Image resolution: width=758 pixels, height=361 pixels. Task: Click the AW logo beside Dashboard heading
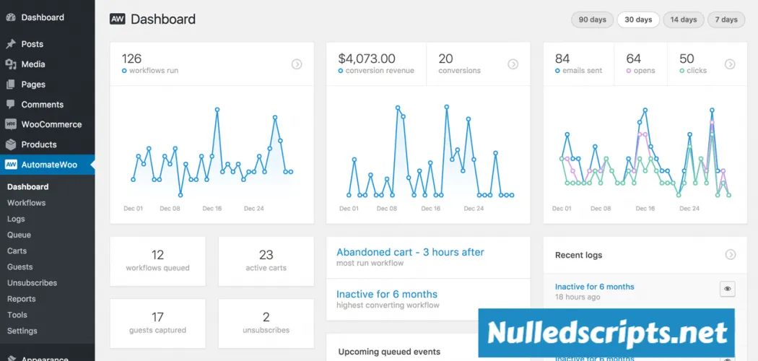click(118, 19)
